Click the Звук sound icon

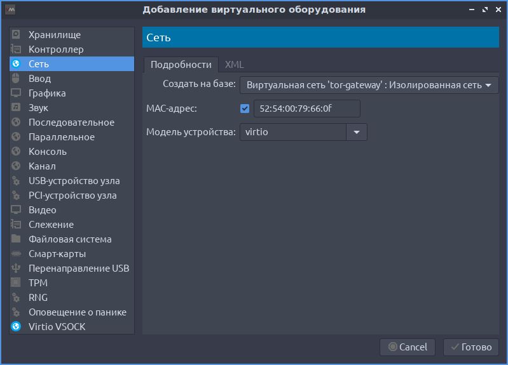(16, 107)
